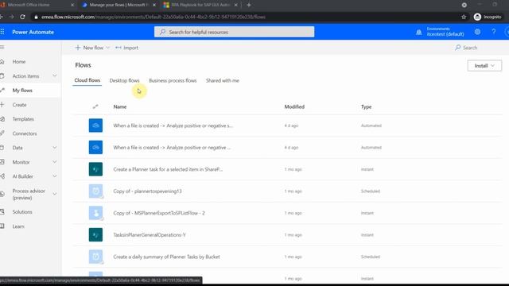Expand the Monitor section chevron

(55, 162)
